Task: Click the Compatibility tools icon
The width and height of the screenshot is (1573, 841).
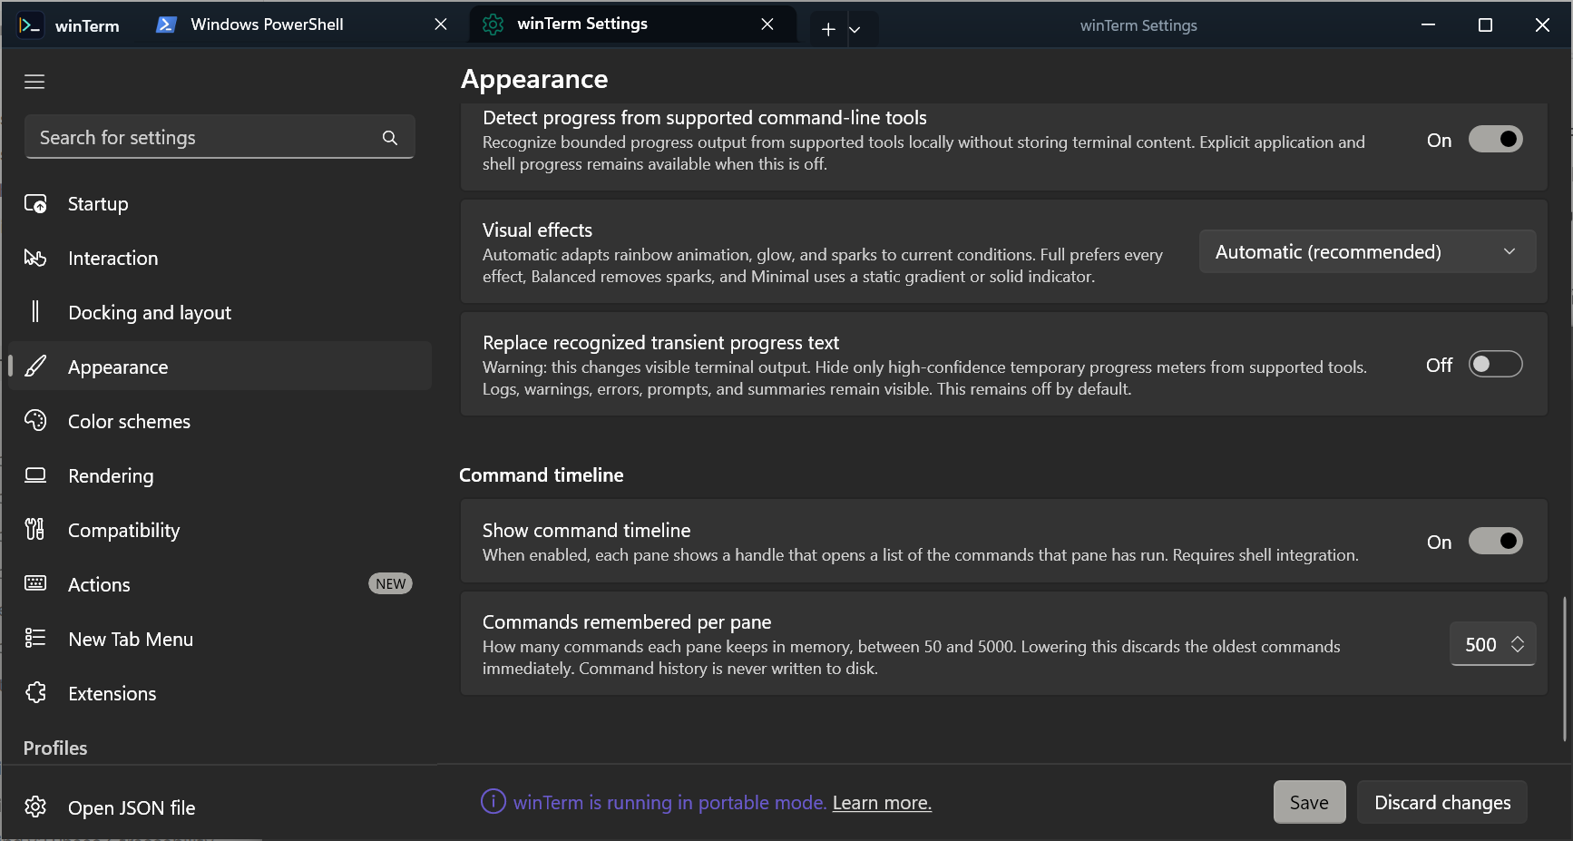Action: (35, 530)
